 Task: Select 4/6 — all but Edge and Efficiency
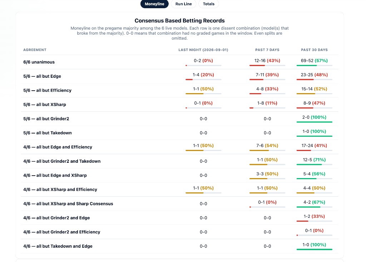click(58, 147)
